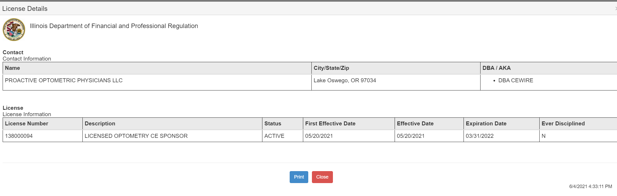Click the Effective Date column header
The image size is (617, 196).
pyautogui.click(x=429, y=124)
